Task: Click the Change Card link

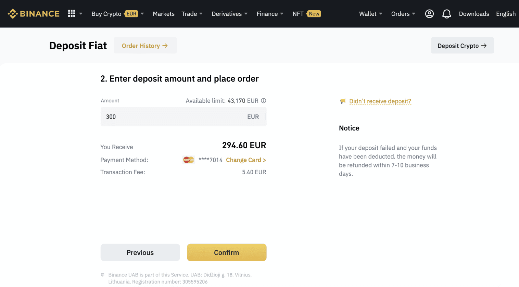Action: click(x=246, y=160)
